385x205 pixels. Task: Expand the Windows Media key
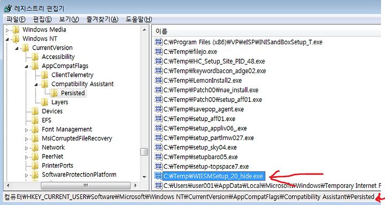pos(7,30)
